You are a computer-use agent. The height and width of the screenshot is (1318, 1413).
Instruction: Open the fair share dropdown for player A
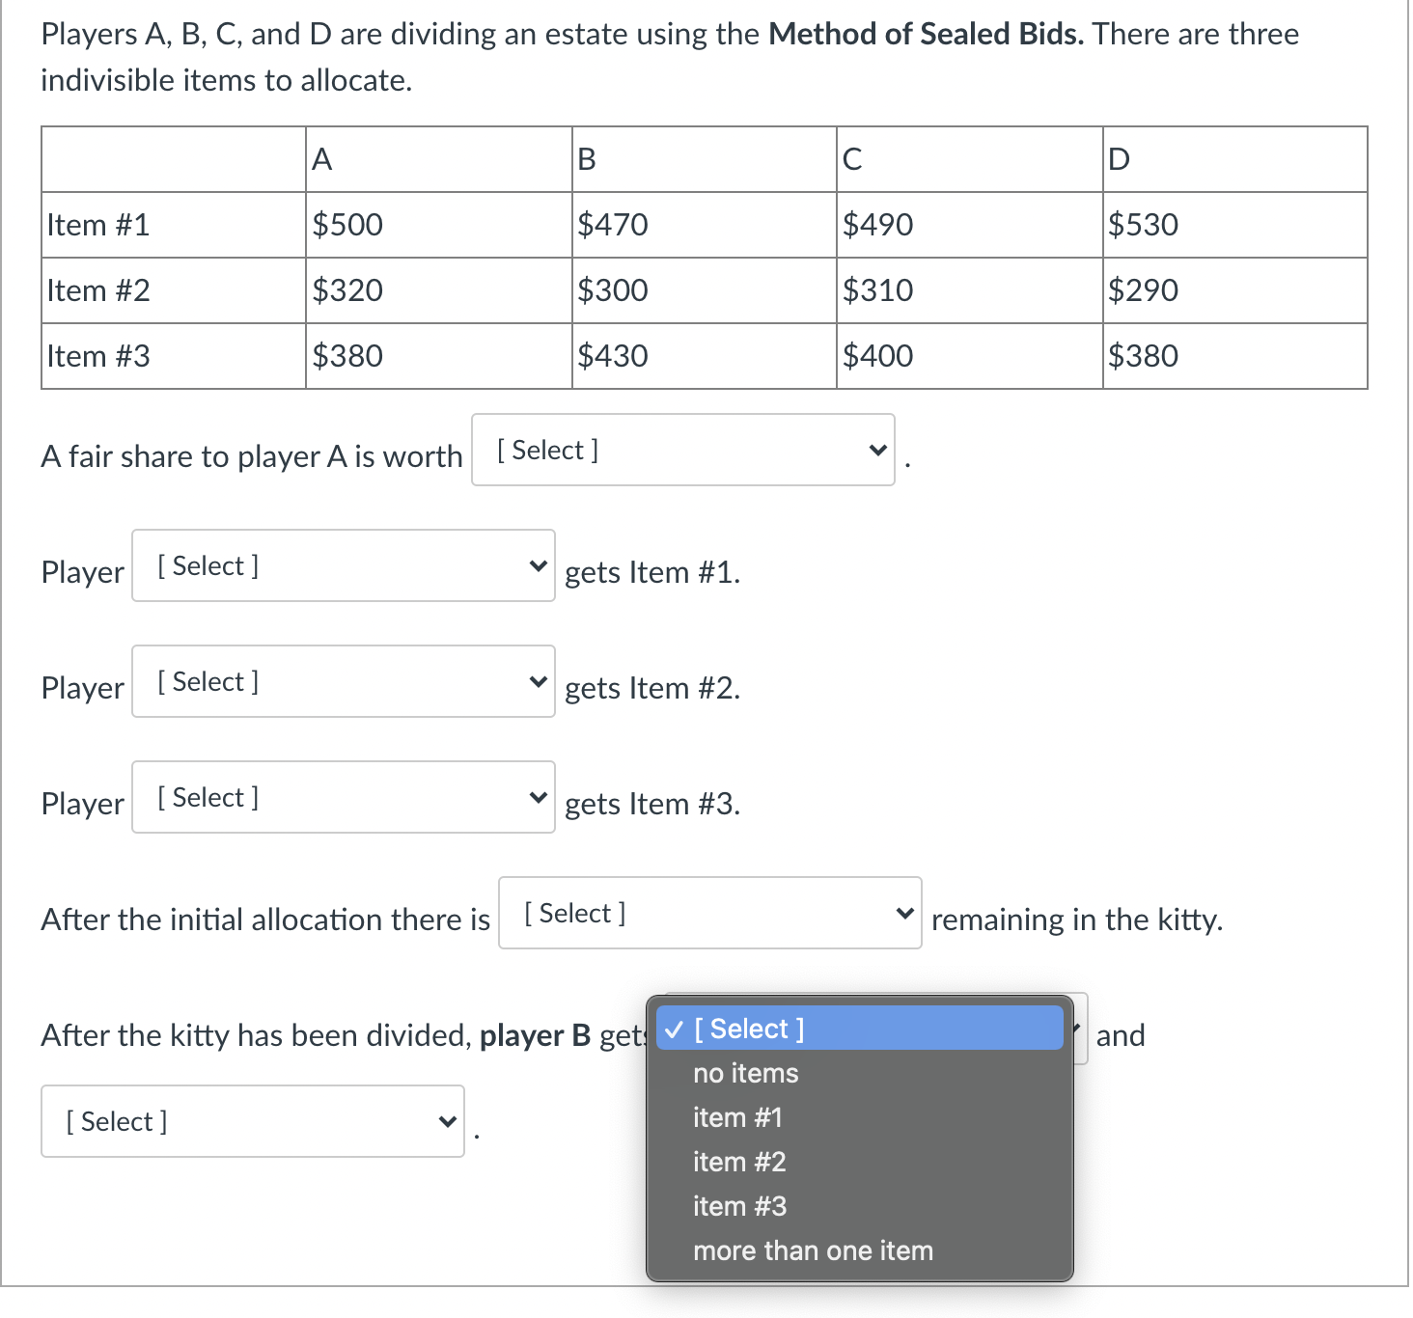[682, 450]
